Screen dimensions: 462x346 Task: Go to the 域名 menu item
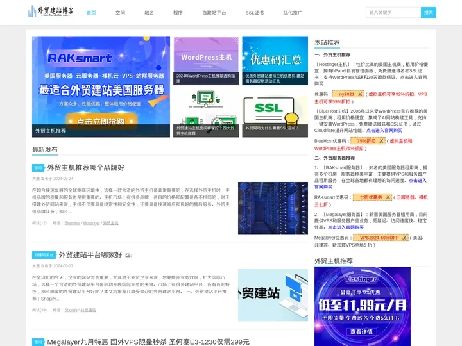[149, 13]
